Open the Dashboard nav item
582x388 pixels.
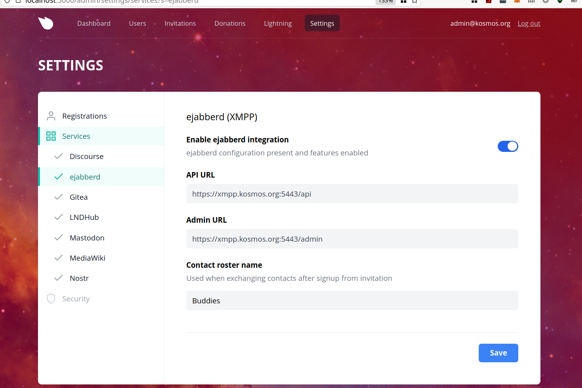pyautogui.click(x=94, y=23)
